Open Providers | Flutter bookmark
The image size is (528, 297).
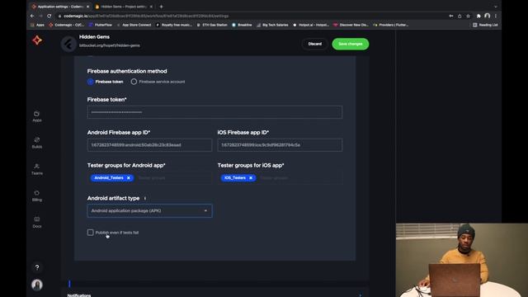point(390,25)
